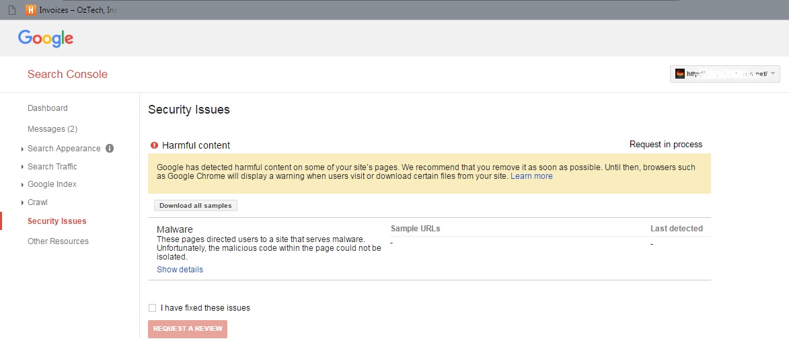This screenshot has width=789, height=347.
Task: Click the Malware category title
Action: [175, 229]
